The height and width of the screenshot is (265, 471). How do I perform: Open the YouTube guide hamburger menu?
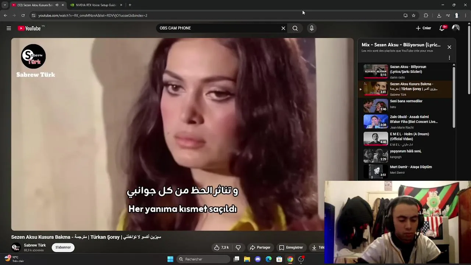click(x=9, y=28)
